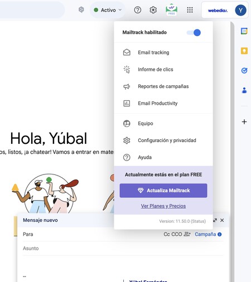Click the Cc link in compose

click(167, 234)
